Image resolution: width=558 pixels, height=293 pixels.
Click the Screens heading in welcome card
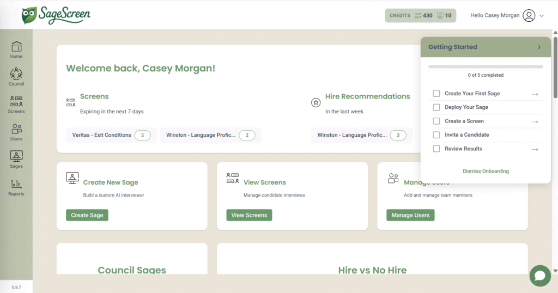tap(94, 96)
